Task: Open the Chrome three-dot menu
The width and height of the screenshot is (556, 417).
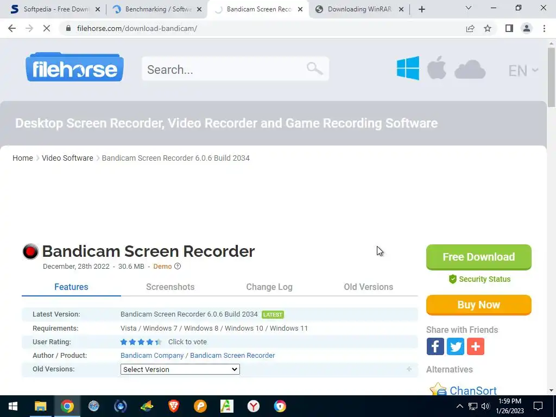Action: pyautogui.click(x=544, y=28)
